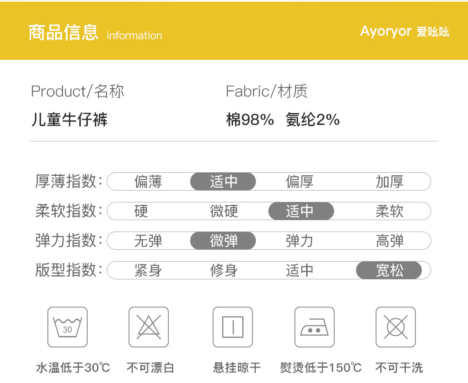
Task: Click the 30°C water wash icon
Action: point(68,327)
